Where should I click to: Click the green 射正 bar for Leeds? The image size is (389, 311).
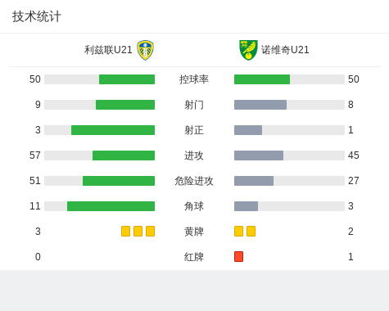pos(113,130)
